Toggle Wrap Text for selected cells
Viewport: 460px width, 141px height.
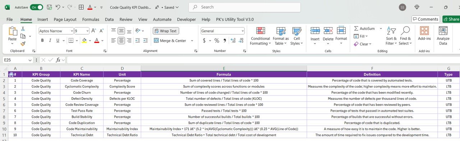[166, 31]
